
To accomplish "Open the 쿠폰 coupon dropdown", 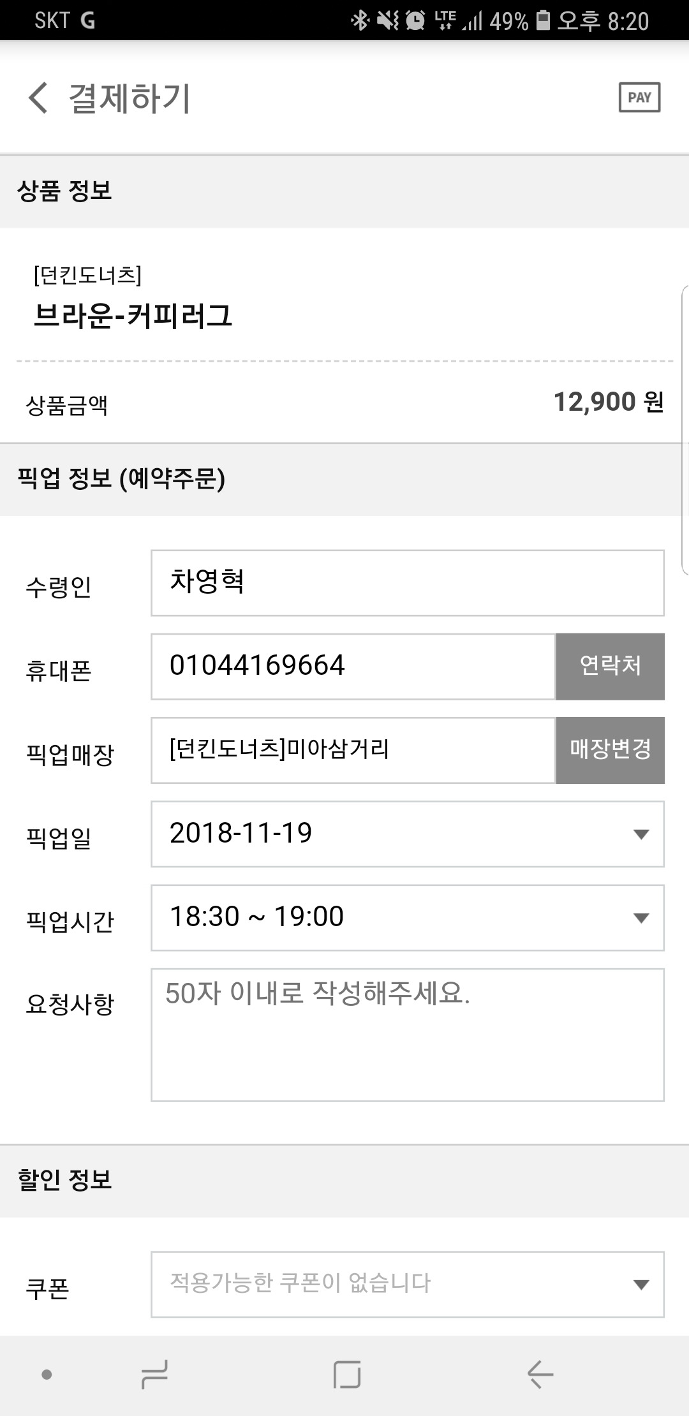I will click(408, 1284).
